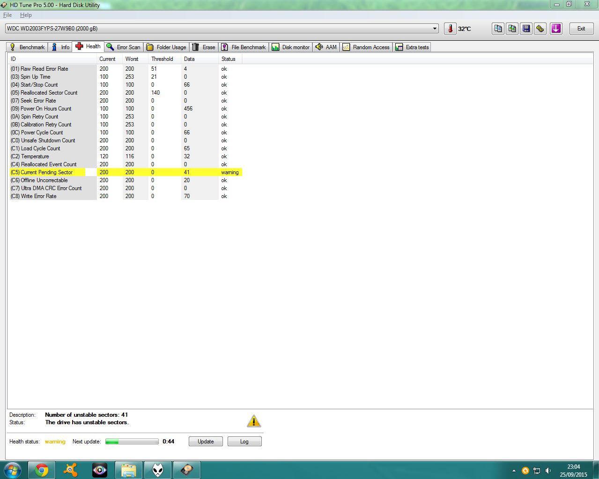The height and width of the screenshot is (479, 599).
Task: Select the (01) Raw Read Error Rate row
Action: [x=125, y=69]
